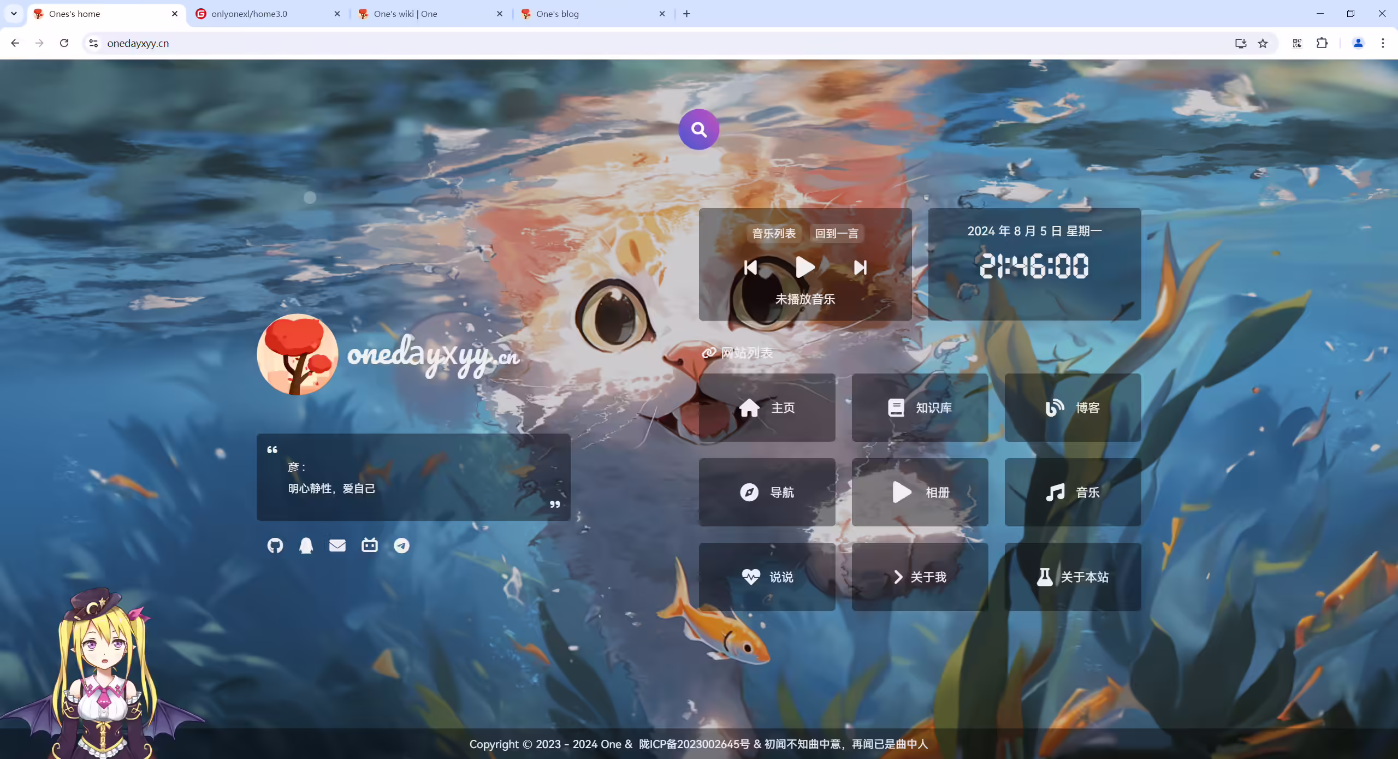
Task: Open the purple search button
Action: pos(698,129)
